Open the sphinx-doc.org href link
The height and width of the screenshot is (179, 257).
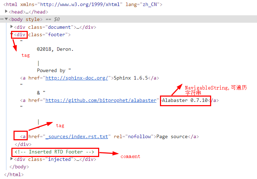click(x=77, y=78)
